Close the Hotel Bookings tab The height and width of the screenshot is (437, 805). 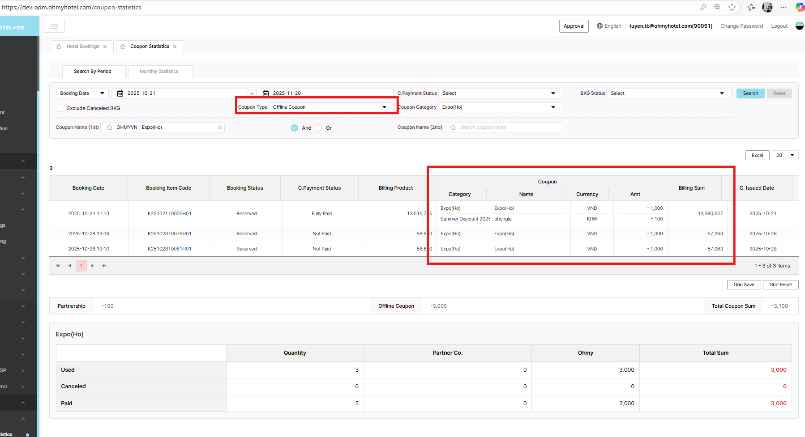(x=105, y=47)
